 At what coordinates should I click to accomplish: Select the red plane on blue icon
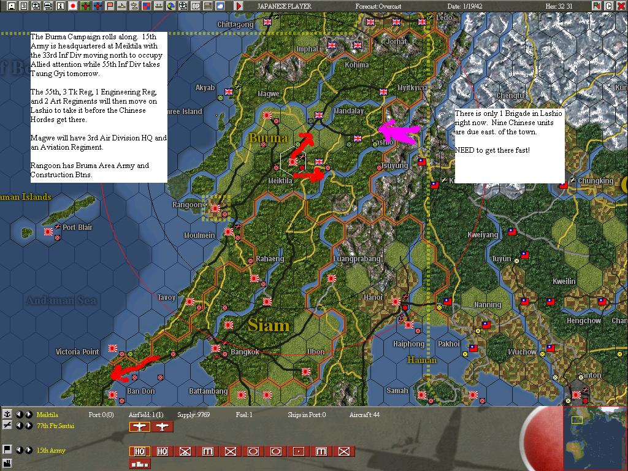coord(98,6)
